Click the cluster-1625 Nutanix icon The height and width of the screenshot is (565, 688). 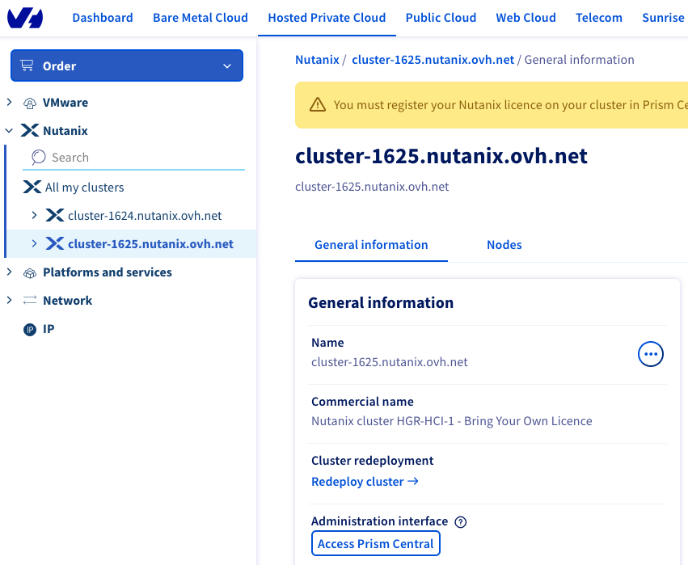pyautogui.click(x=55, y=243)
